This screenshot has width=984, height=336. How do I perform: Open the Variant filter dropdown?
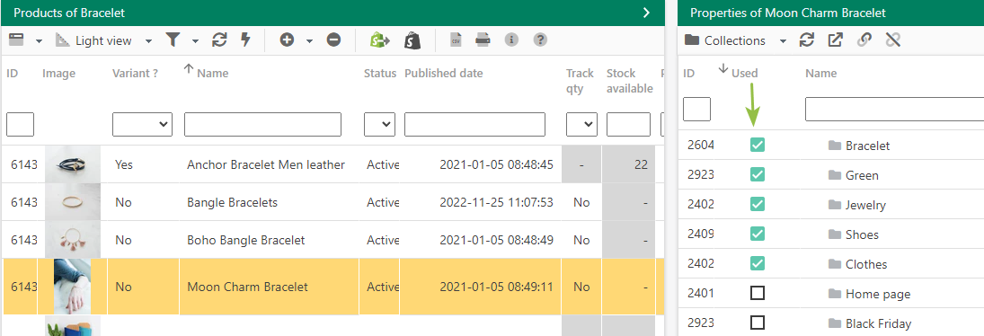[143, 124]
